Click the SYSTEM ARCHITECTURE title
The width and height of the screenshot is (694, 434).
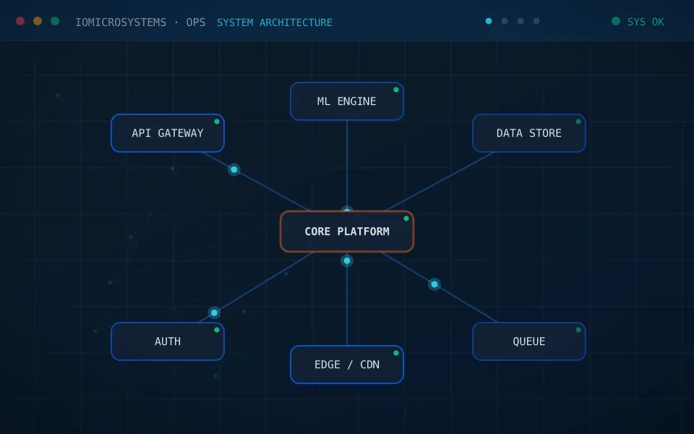(x=275, y=22)
